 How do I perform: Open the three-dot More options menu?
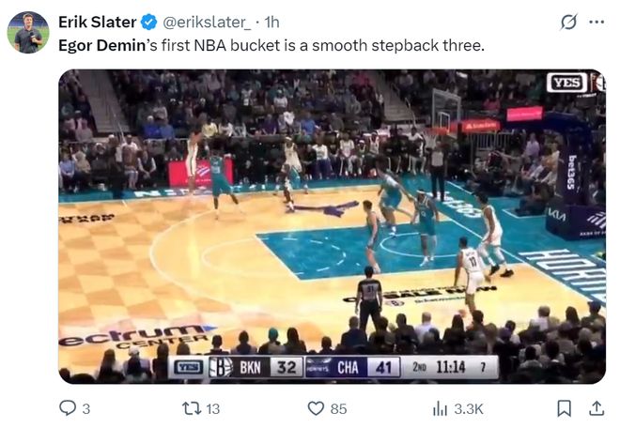click(x=596, y=22)
